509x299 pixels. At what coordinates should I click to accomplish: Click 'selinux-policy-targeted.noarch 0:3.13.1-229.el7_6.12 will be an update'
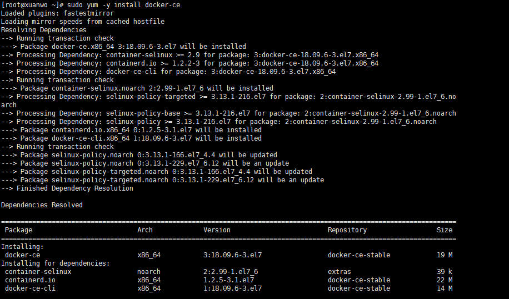(188, 180)
